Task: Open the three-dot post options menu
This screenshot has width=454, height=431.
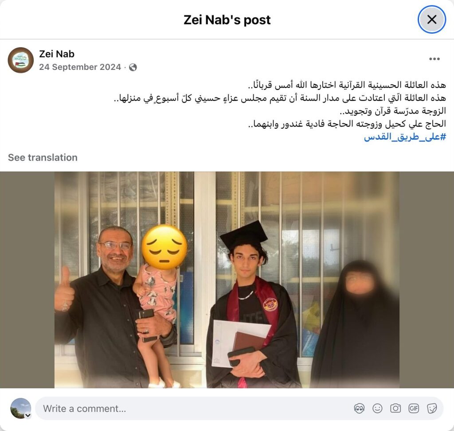Action: point(434,59)
